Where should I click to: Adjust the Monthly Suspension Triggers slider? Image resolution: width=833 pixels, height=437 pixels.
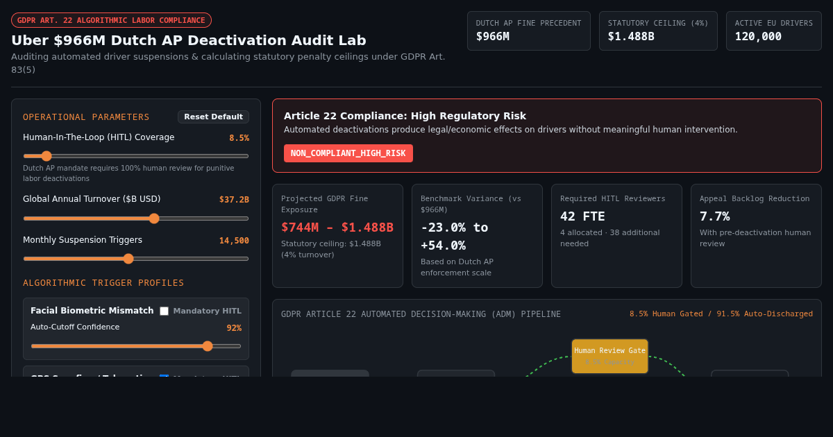tap(136, 259)
